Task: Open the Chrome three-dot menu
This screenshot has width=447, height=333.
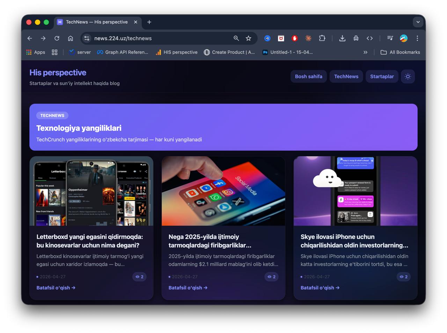Action: (417, 38)
